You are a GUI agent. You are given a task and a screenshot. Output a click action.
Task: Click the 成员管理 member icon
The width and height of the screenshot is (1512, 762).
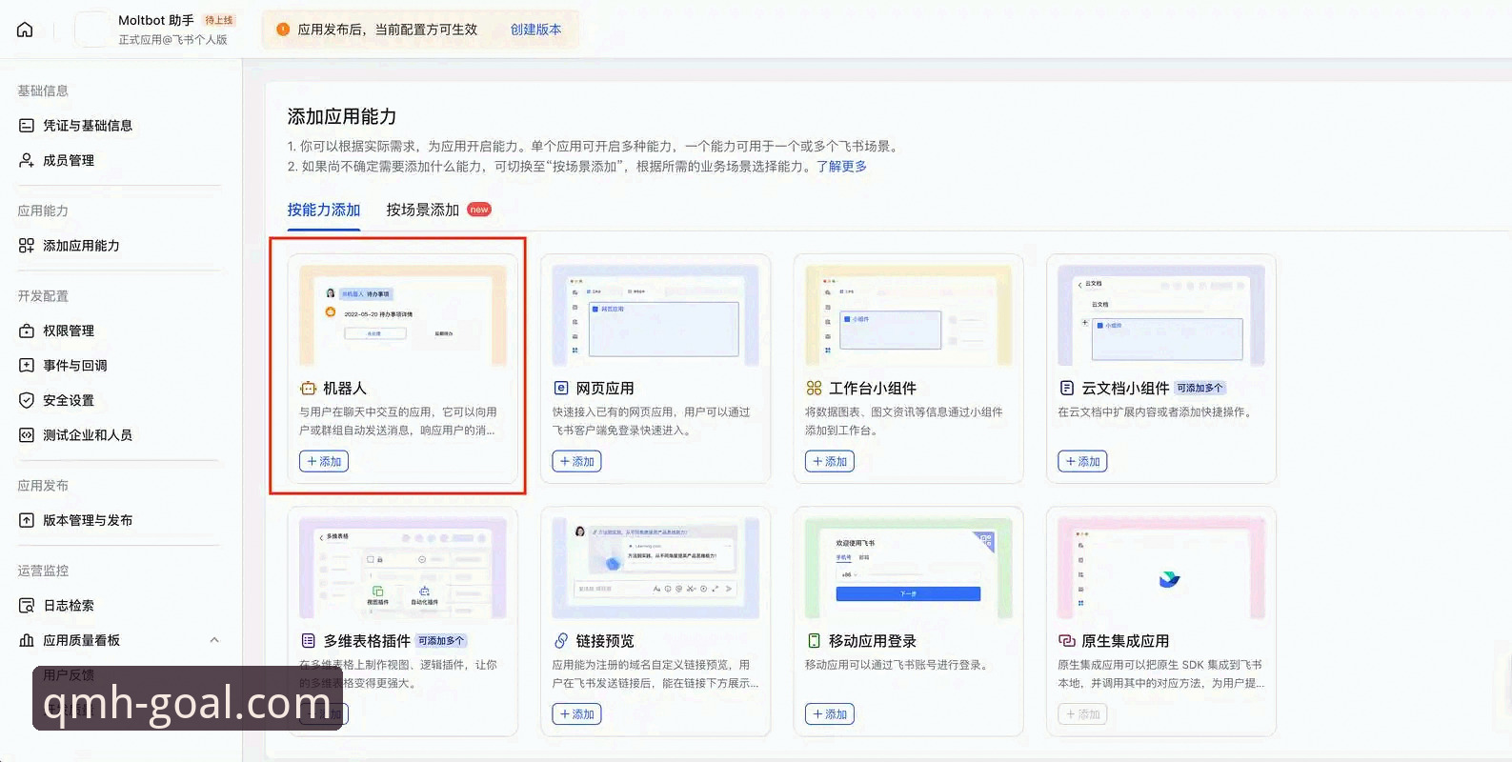(x=27, y=160)
